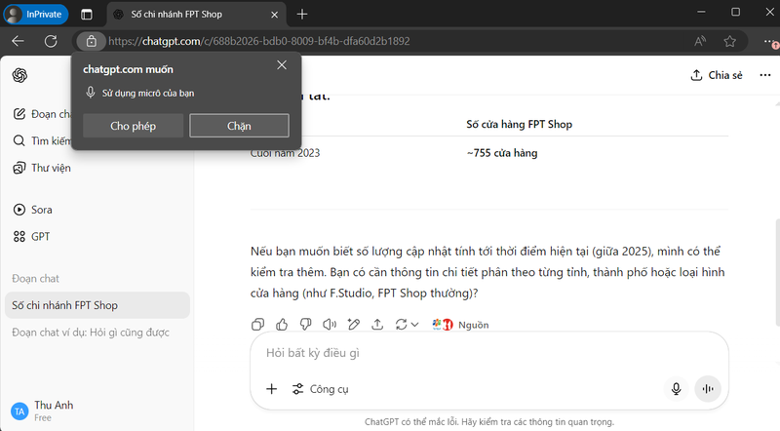Viewport: 780px width, 431px height.
Task: Open voice mode with the waveform button
Action: (707, 389)
